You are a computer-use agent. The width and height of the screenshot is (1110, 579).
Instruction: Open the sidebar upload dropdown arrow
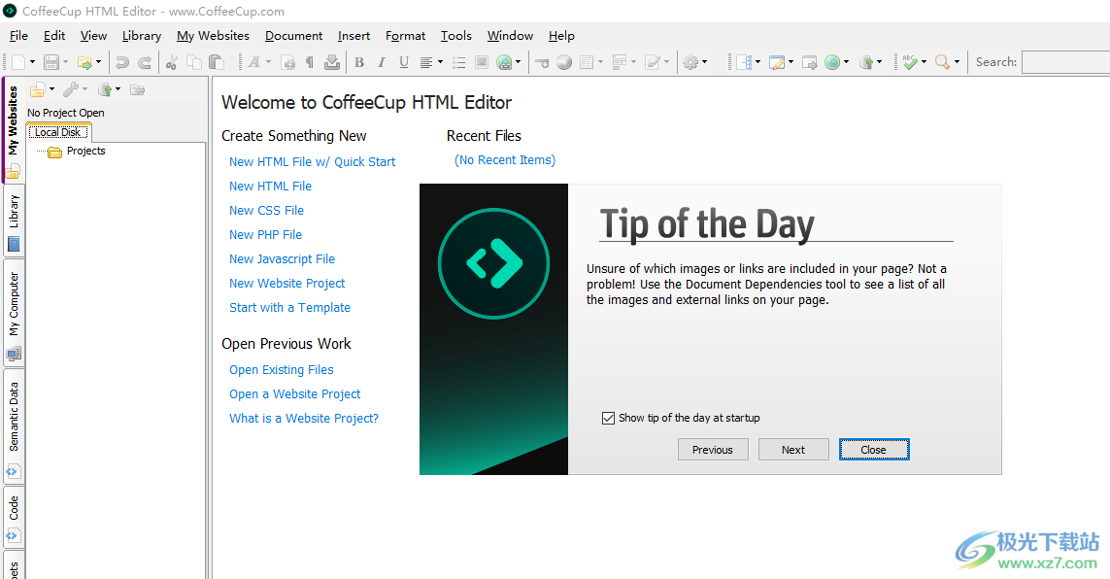[x=118, y=89]
